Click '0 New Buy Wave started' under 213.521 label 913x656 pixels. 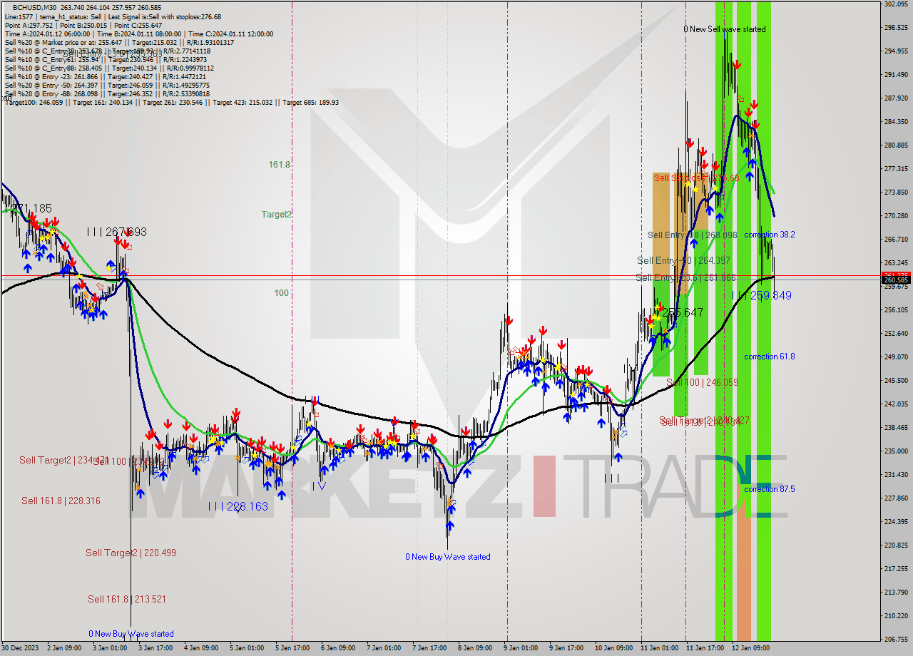pyautogui.click(x=131, y=634)
